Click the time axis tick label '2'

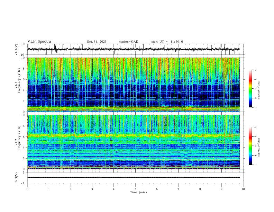coord(71,189)
